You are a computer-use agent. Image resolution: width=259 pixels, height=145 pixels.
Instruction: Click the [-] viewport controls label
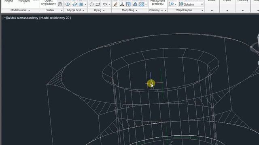click(x=4, y=18)
